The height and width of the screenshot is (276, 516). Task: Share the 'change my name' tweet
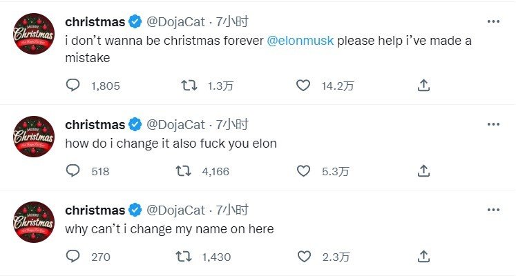pyautogui.click(x=424, y=257)
